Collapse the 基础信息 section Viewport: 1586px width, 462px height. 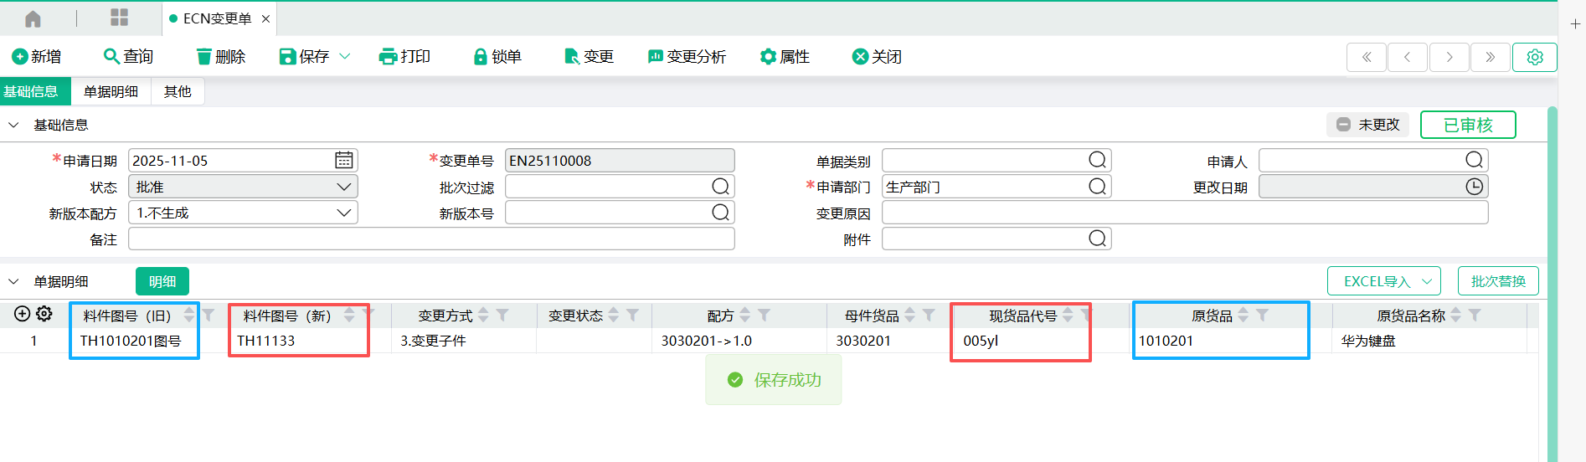(x=13, y=125)
